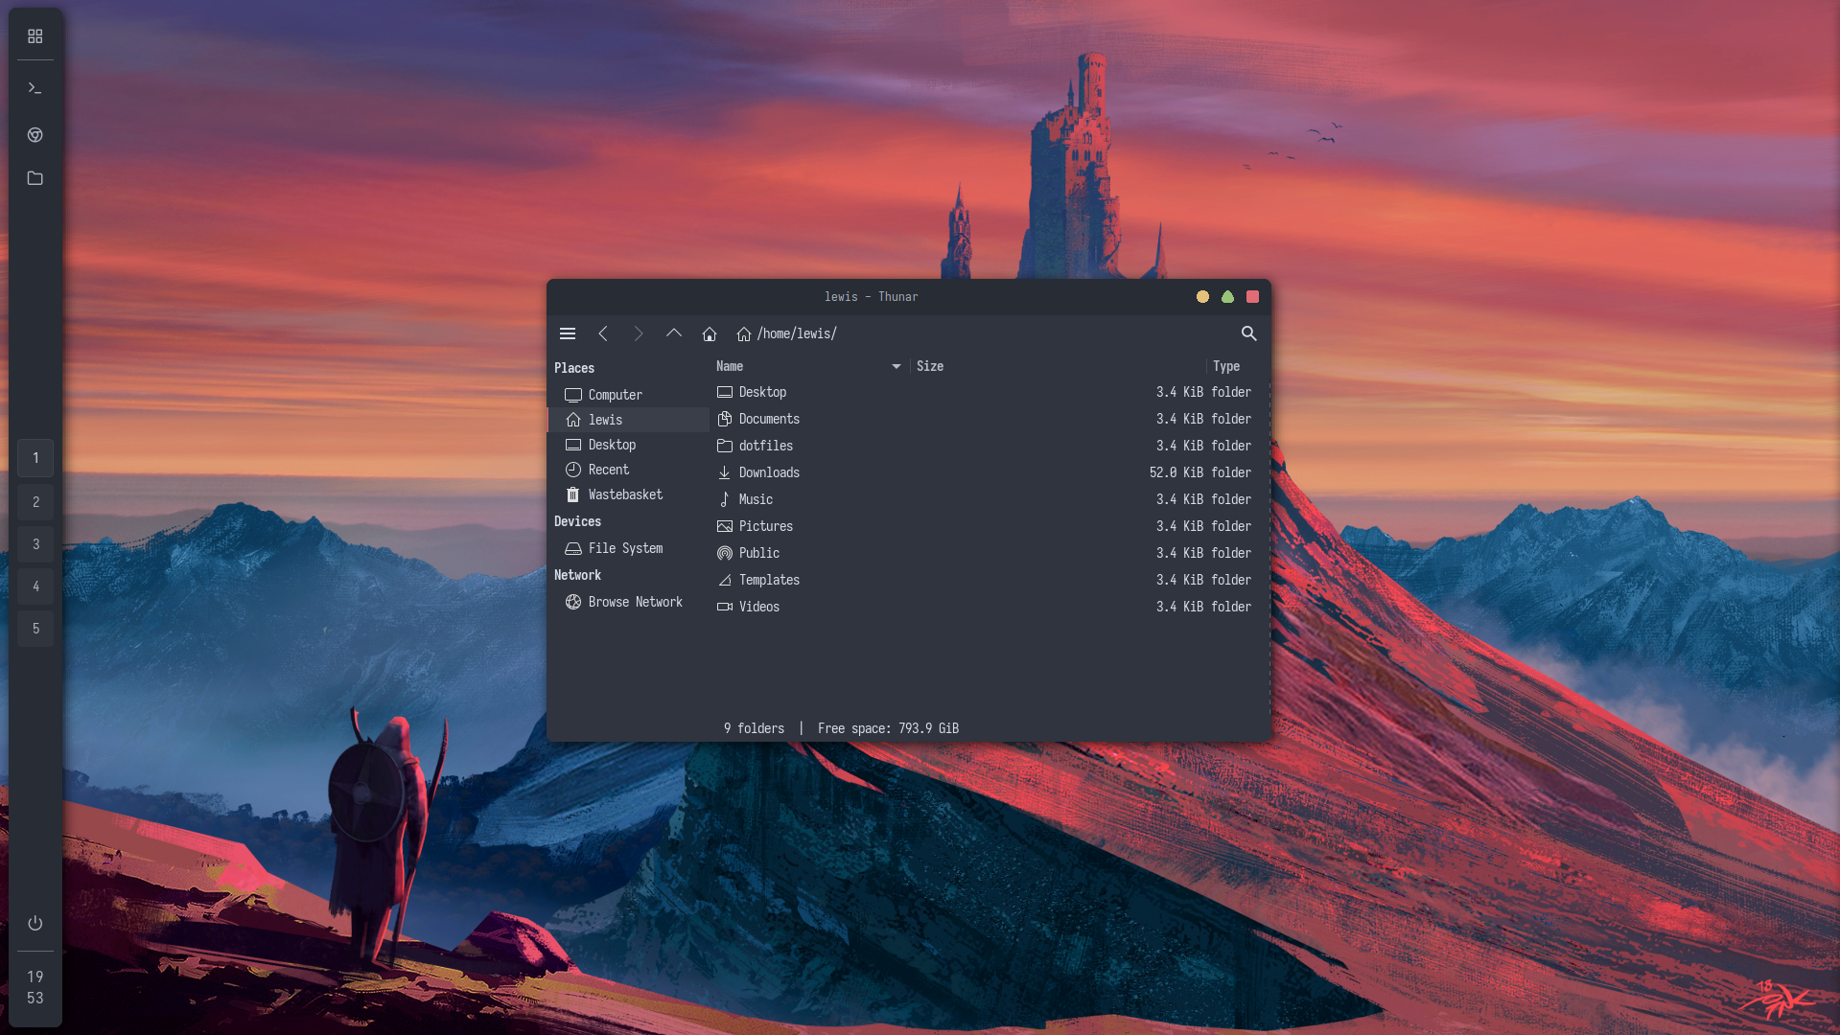This screenshot has width=1840, height=1035.
Task: Select the Templates folder row
Action: click(x=990, y=580)
